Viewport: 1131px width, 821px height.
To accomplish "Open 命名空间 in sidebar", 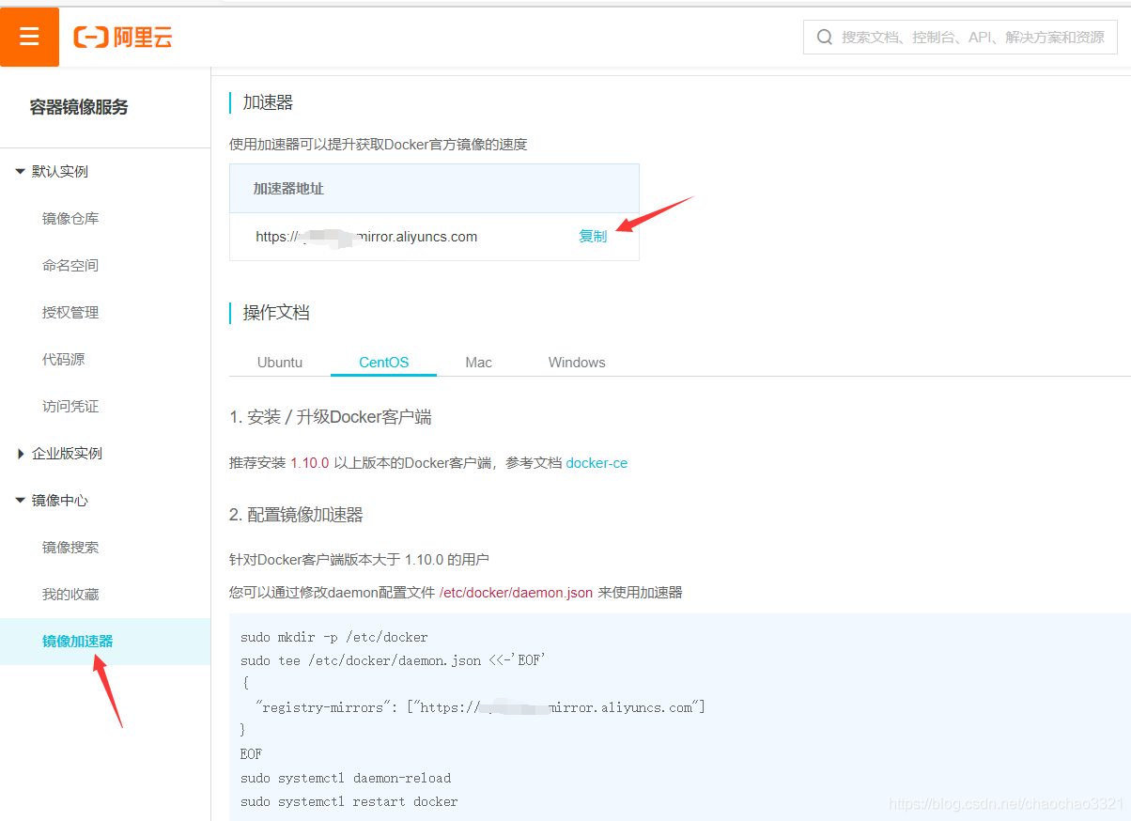I will (x=70, y=266).
